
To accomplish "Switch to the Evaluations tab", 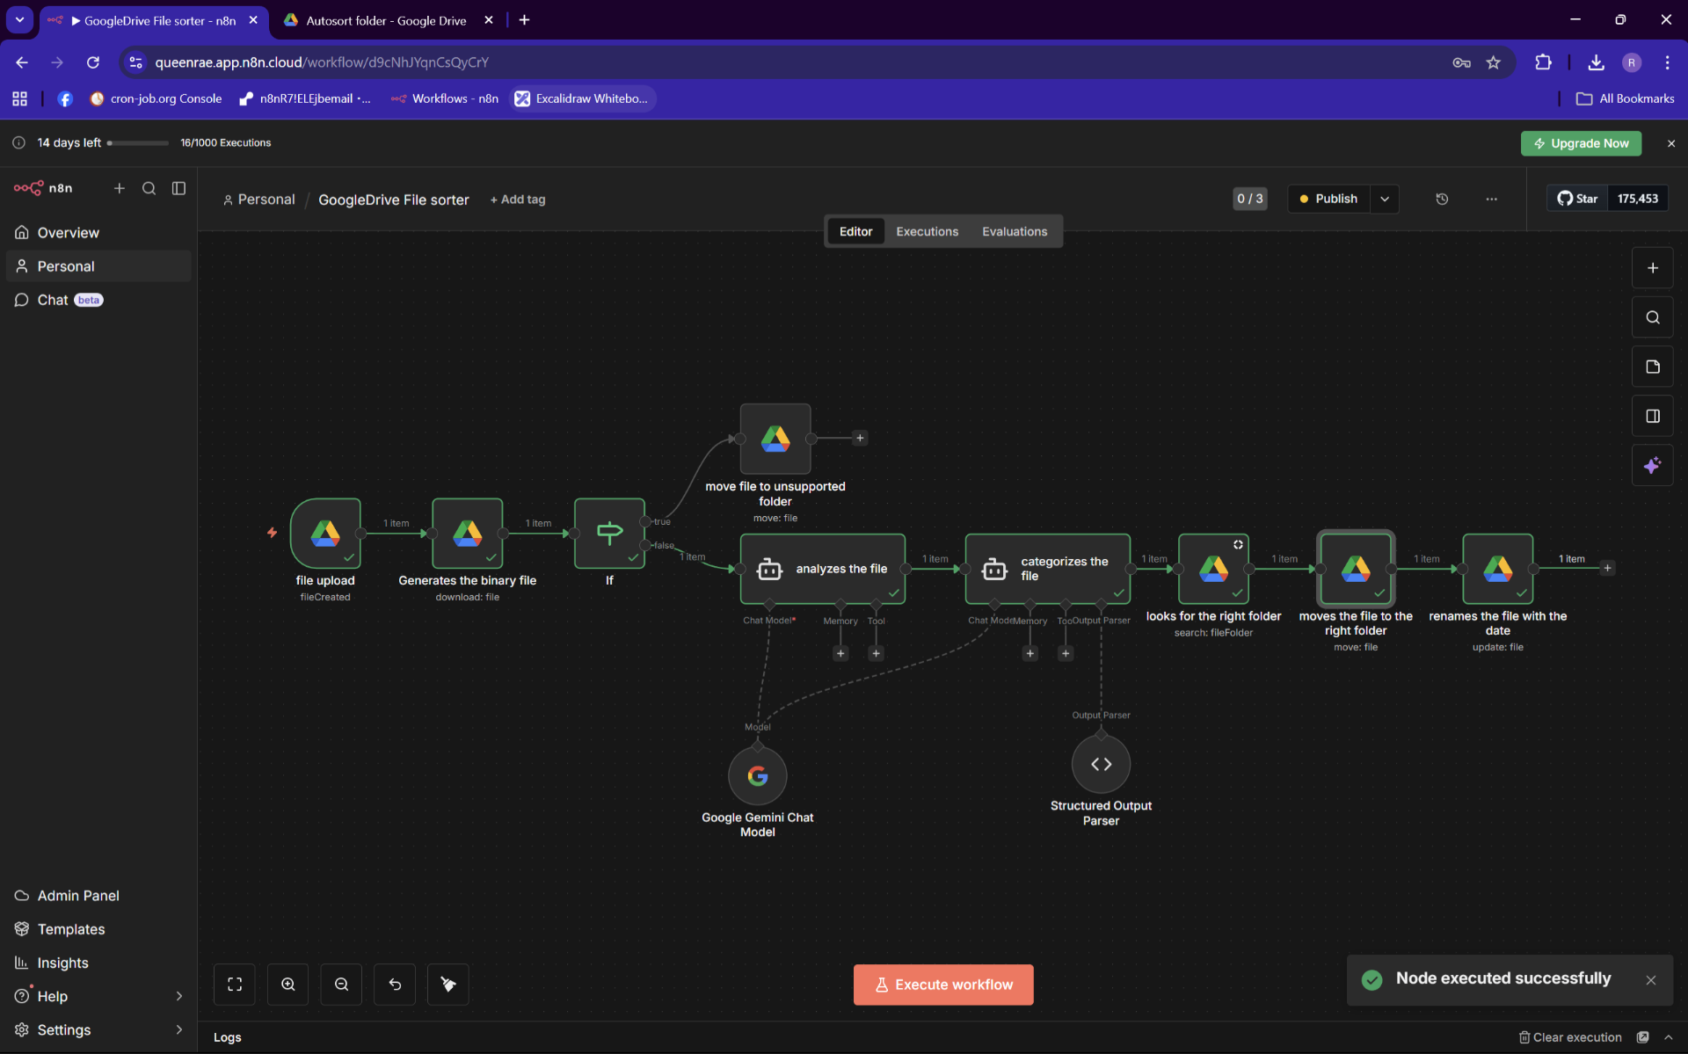I will (x=1015, y=231).
